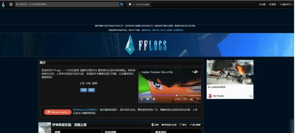This screenshot has width=295, height=133.
Task: Open the live streams button with chat icon
Action: coord(139,4)
